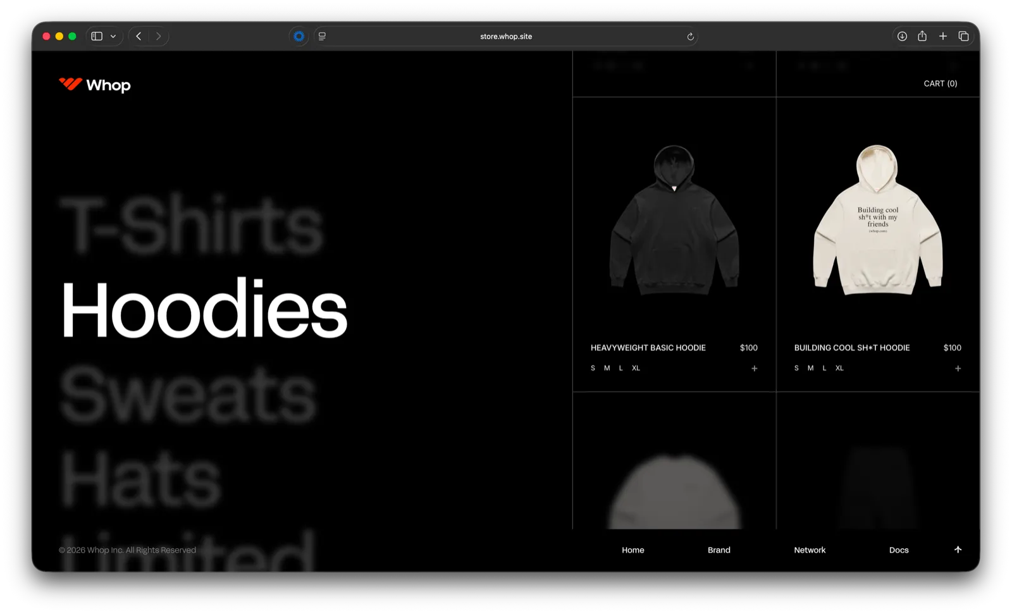
Task: Click the BUILDING COOL SH*T HOODIE title
Action: pyautogui.click(x=852, y=348)
